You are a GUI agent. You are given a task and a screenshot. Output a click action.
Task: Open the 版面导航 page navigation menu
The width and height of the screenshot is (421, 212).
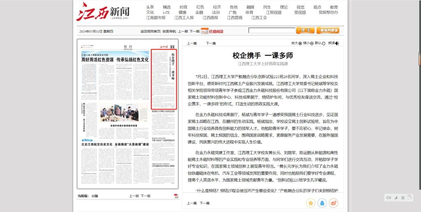169,31
